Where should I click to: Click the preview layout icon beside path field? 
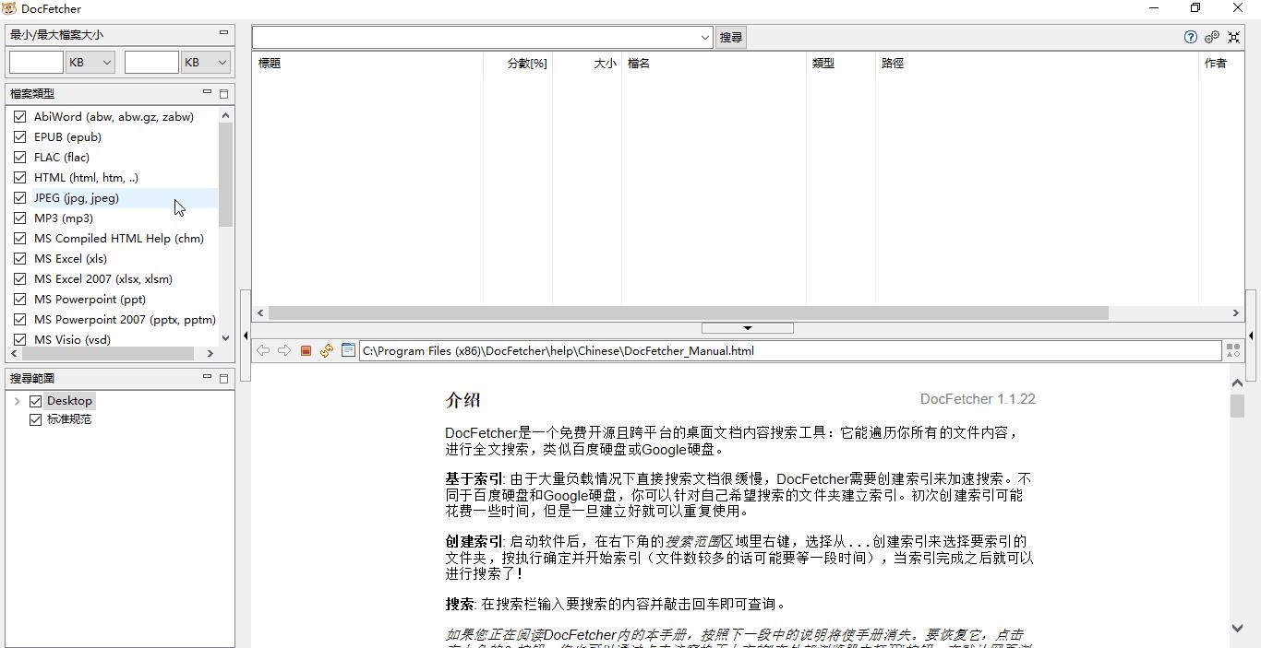click(x=1233, y=350)
